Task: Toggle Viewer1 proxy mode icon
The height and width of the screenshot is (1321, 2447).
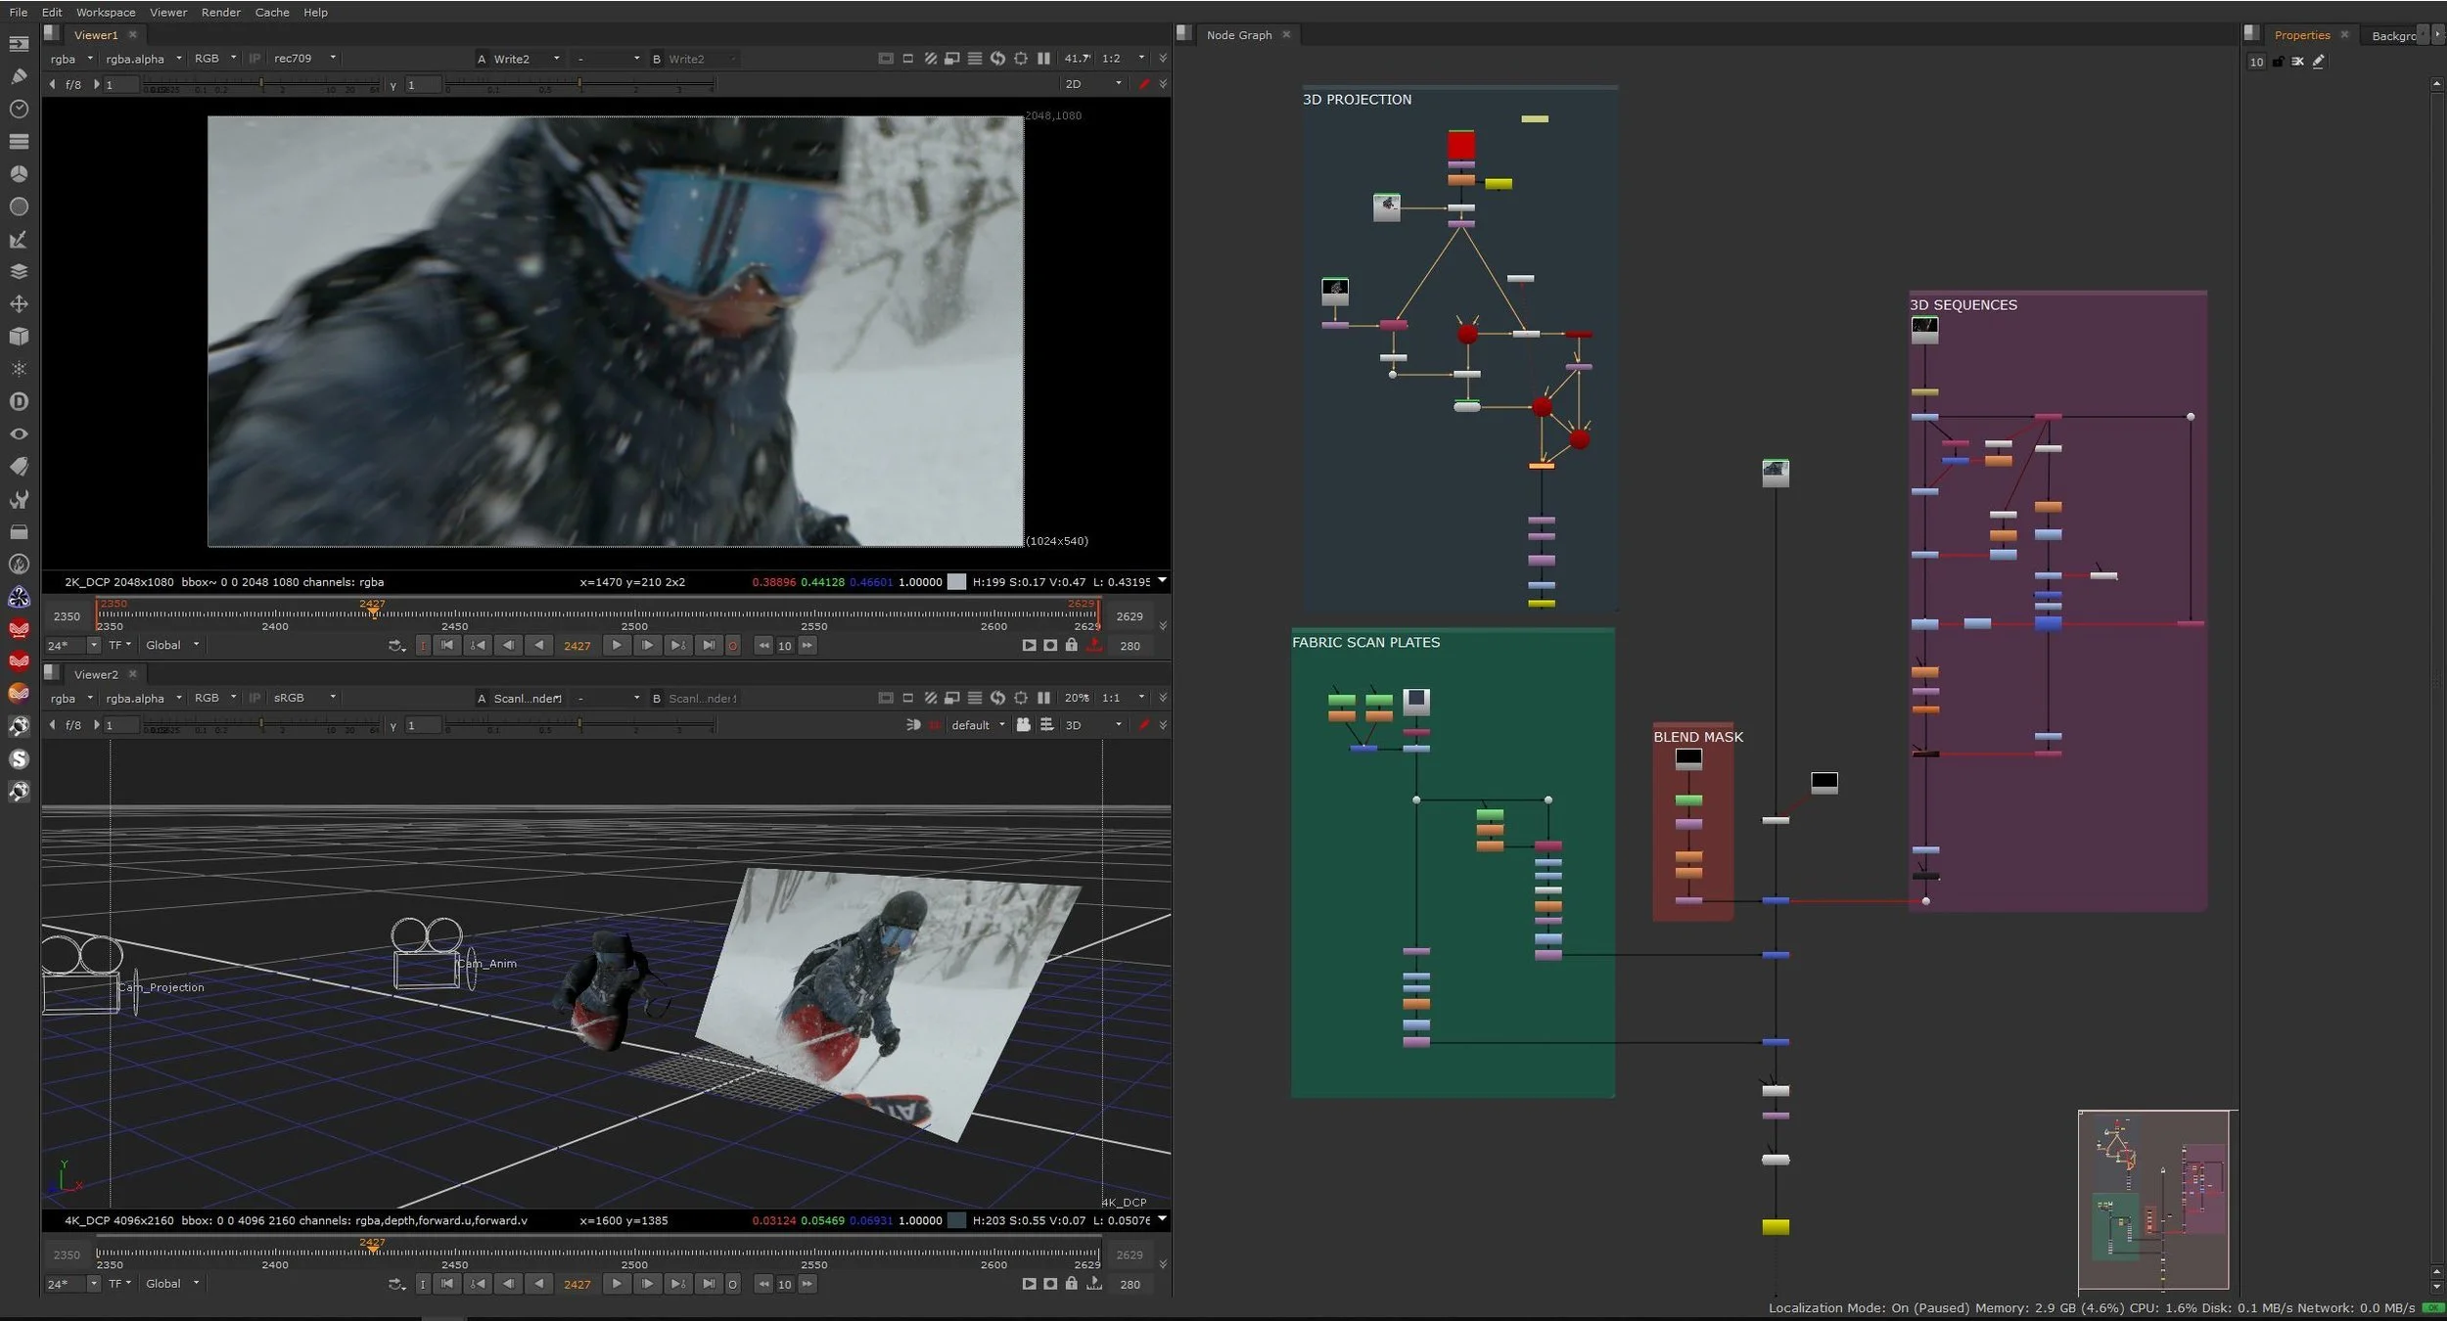Action: point(952,59)
